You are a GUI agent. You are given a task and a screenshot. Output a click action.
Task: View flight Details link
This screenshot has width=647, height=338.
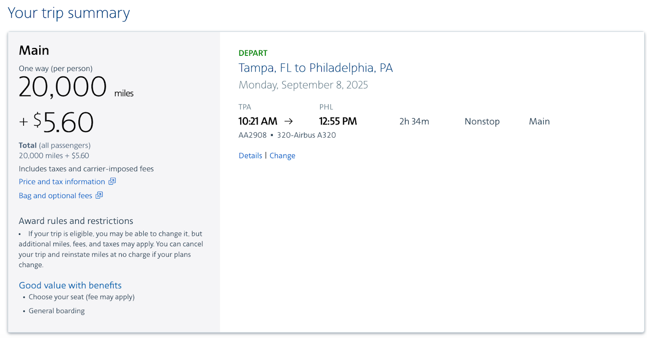250,156
